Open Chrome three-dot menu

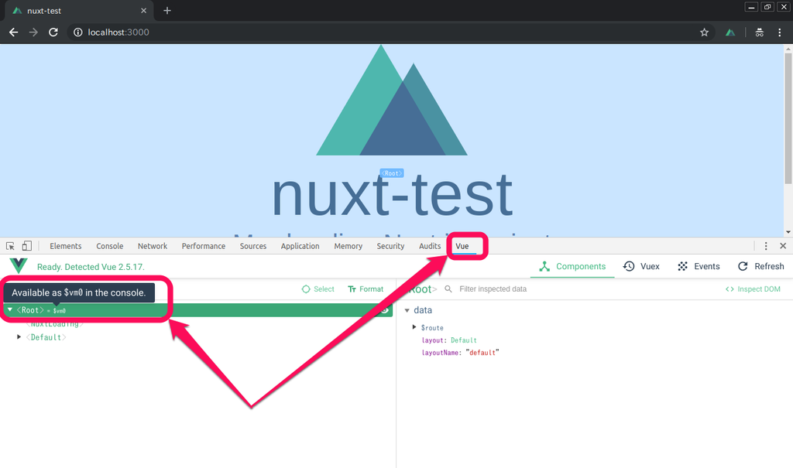(x=779, y=32)
